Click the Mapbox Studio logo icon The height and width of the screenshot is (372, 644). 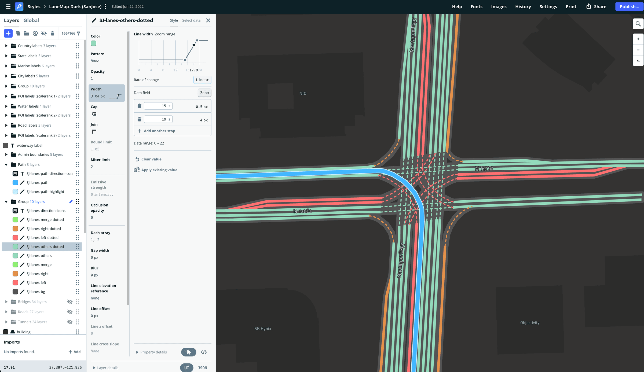tap(19, 7)
